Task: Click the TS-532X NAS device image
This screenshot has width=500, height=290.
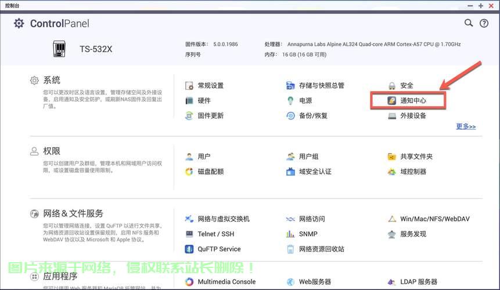Action: click(x=59, y=49)
